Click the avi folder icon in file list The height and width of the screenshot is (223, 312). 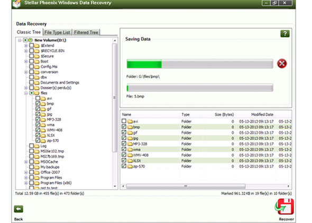130,121
